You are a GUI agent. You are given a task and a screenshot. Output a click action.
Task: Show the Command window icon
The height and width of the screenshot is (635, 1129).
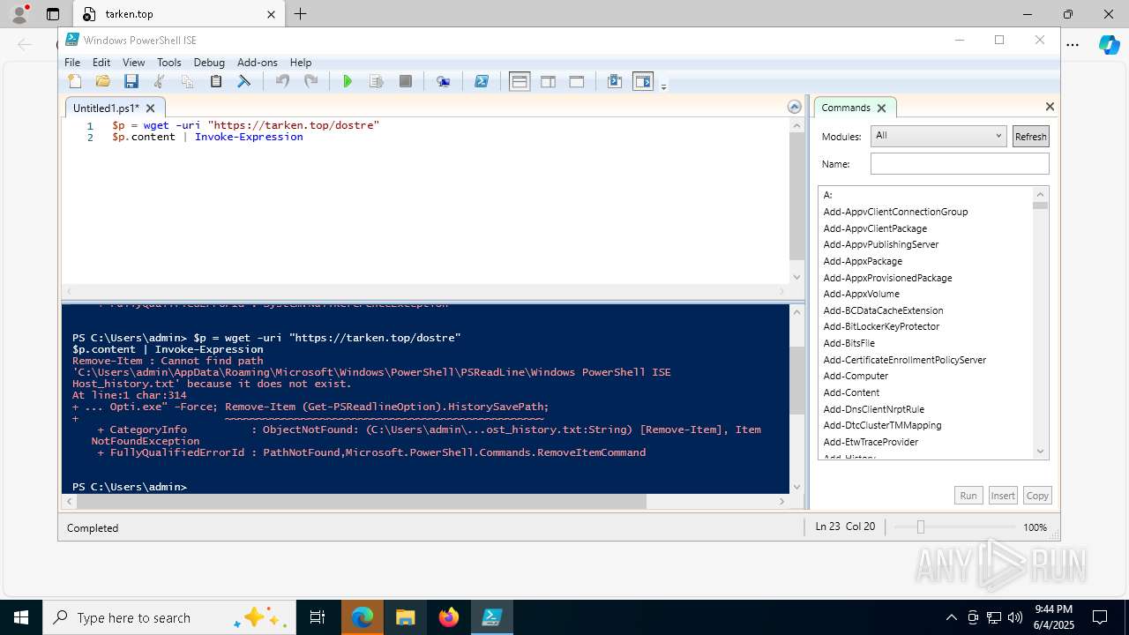pyautogui.click(x=615, y=81)
